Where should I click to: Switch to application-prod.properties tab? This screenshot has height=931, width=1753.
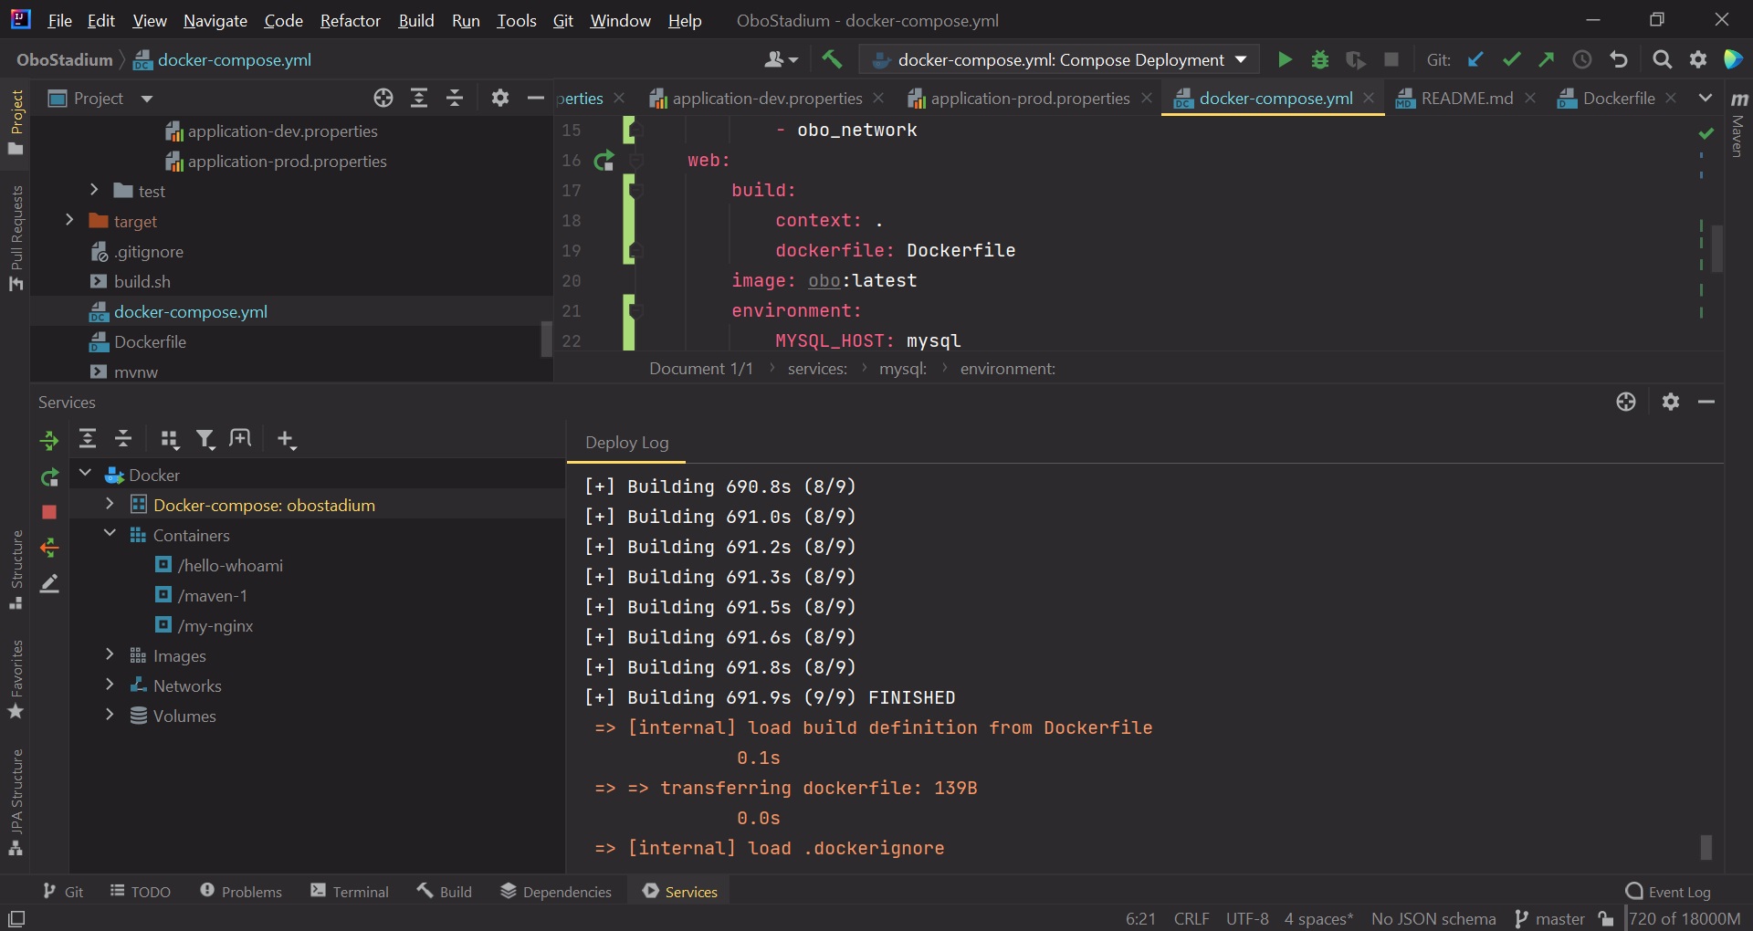(1030, 98)
